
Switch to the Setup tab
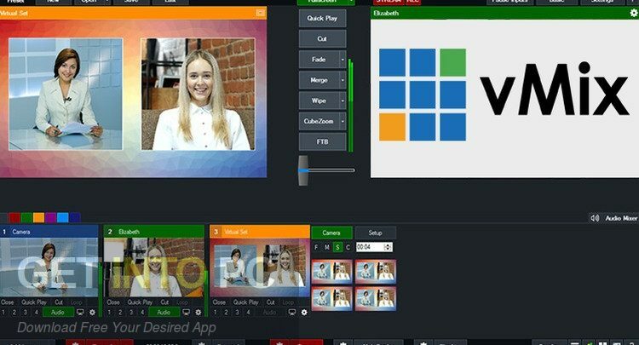[376, 233]
